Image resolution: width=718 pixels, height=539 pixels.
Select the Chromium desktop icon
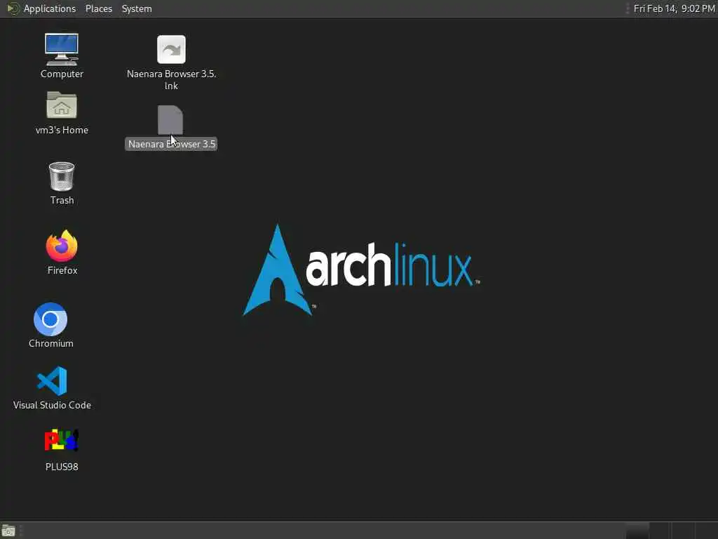point(50,319)
